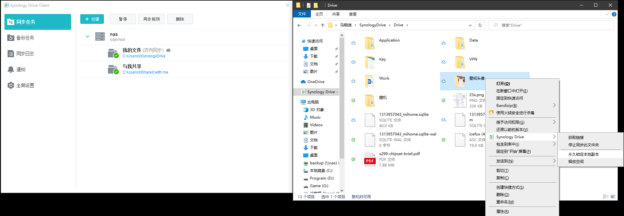Select the Work folder
Screen dimensions: 624x216
[384, 78]
